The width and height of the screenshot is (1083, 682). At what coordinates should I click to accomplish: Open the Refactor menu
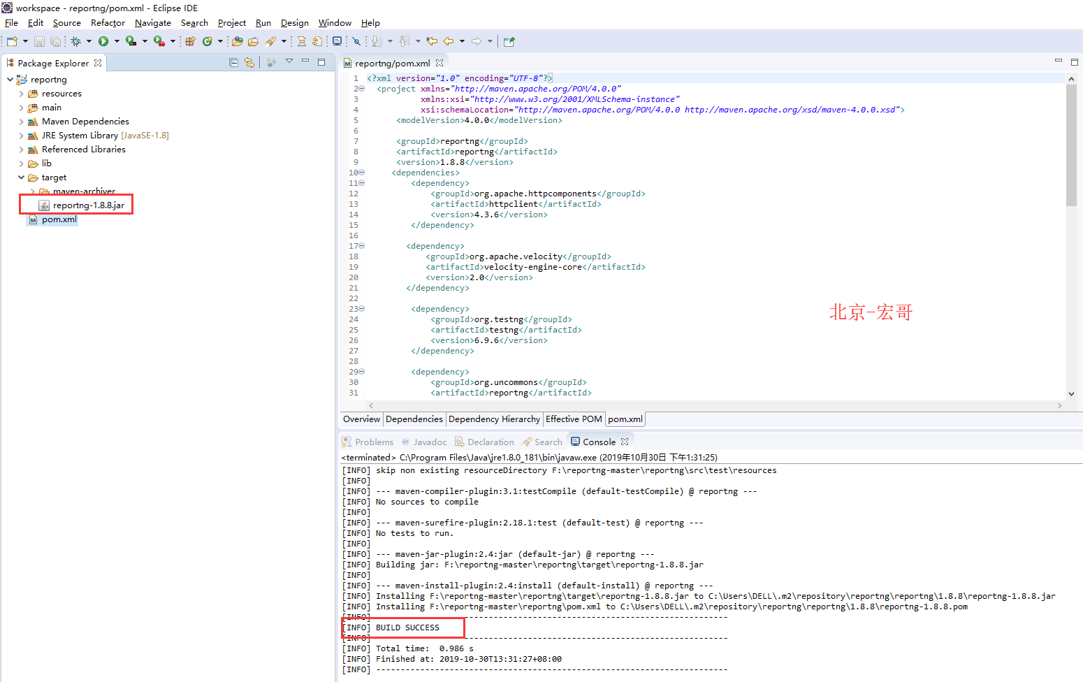(108, 22)
